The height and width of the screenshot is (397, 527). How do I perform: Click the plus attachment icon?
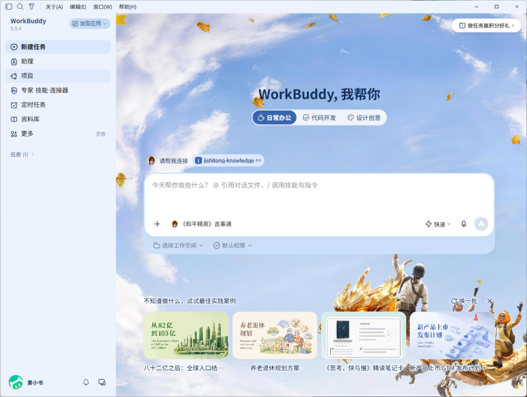(157, 224)
